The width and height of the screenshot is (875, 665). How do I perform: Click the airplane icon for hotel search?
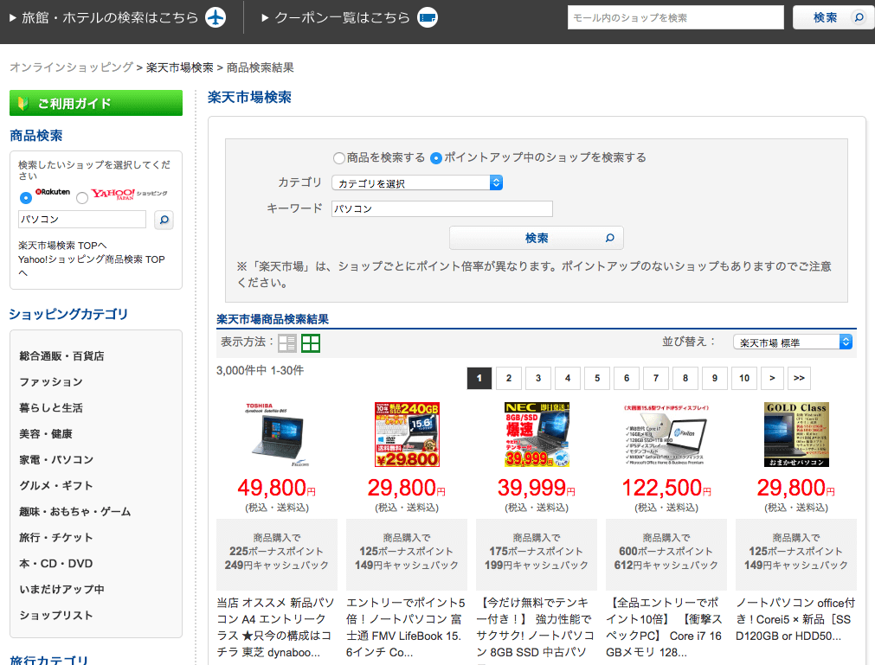[x=216, y=18]
